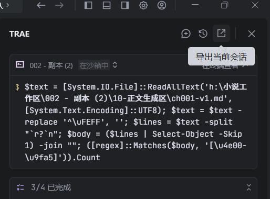The height and width of the screenshot is (199, 270).
Task: Open the user account profile icon
Action: [x=162, y=5]
